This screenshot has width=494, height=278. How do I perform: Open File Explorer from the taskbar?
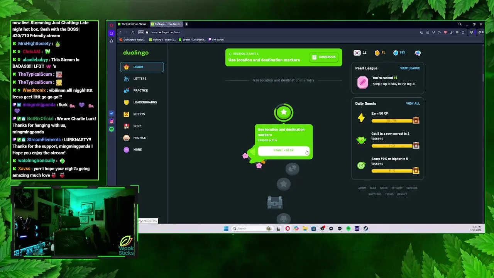pos(305,229)
